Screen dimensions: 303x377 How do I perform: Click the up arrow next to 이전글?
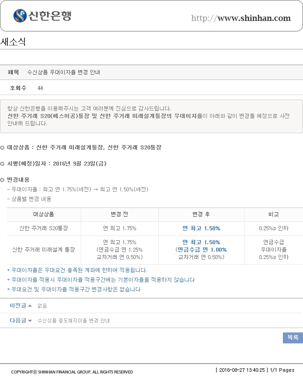(30, 306)
